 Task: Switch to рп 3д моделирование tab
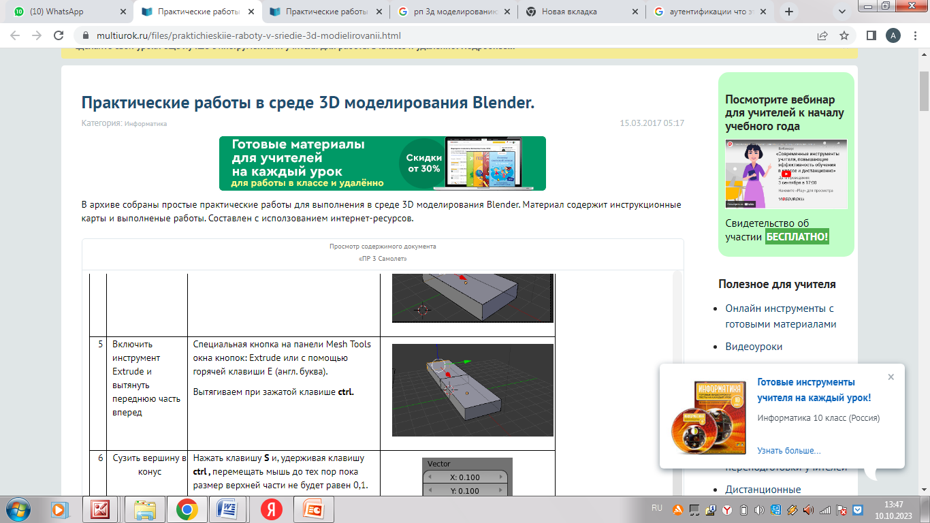tap(453, 12)
